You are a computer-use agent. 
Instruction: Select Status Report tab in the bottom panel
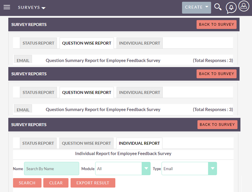click(x=38, y=143)
